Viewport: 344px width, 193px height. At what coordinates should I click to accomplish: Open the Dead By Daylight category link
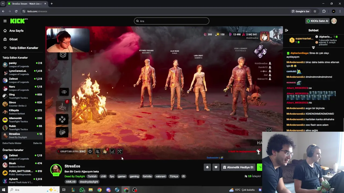[75, 176]
